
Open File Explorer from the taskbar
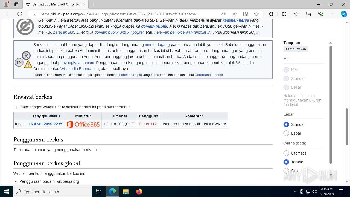tap(126, 192)
